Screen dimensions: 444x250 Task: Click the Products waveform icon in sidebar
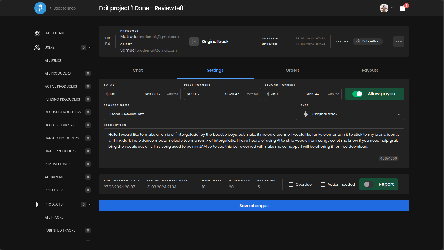(x=37, y=204)
